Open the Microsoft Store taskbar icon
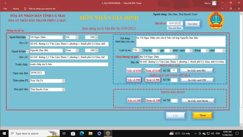 click(73, 133)
